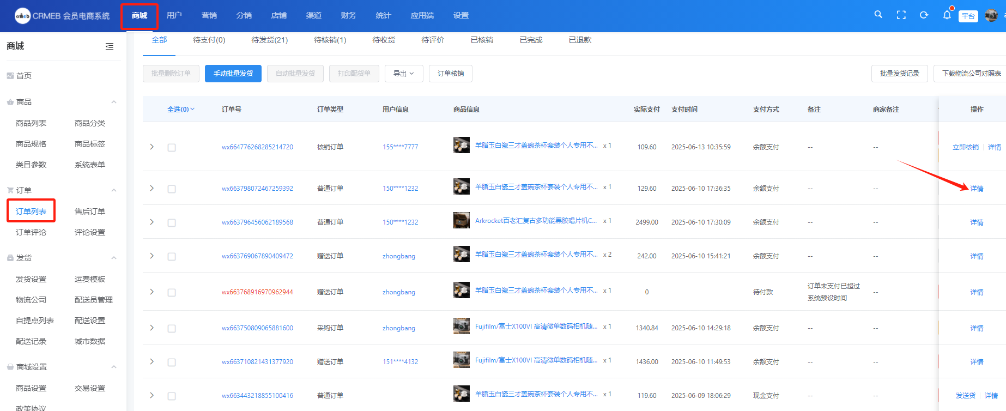1006x411 pixels.
Task: Click the Arkrocket product thumbnail image
Action: click(x=461, y=221)
